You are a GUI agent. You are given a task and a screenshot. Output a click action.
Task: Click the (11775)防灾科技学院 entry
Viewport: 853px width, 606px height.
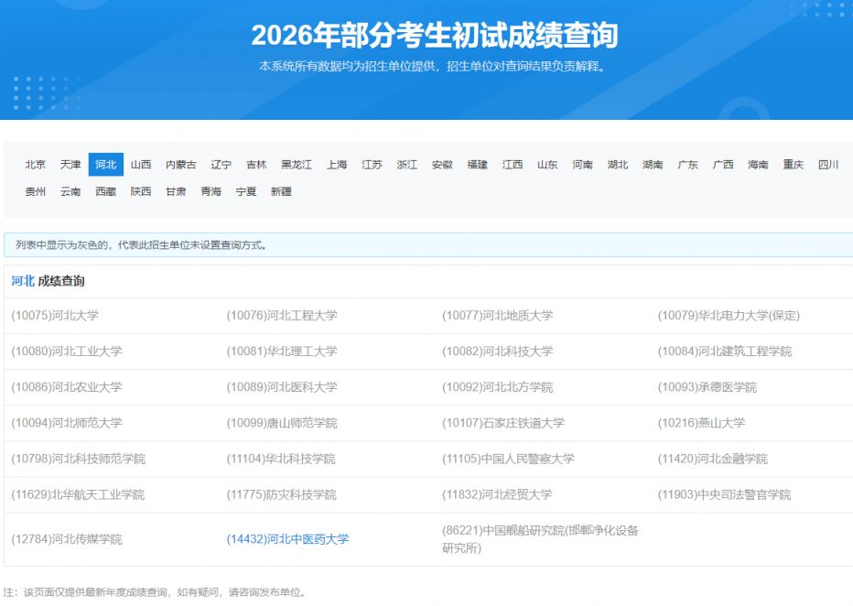281,495
